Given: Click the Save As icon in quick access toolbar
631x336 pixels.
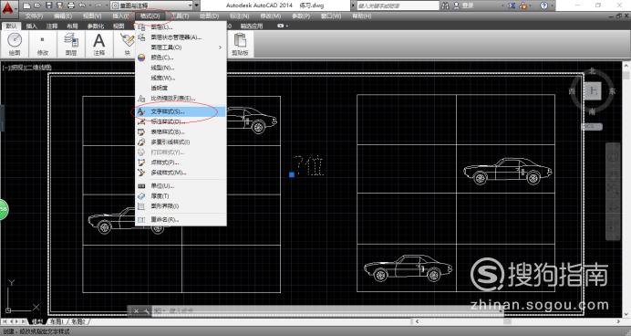Looking at the screenshot, I should [x=59, y=5].
